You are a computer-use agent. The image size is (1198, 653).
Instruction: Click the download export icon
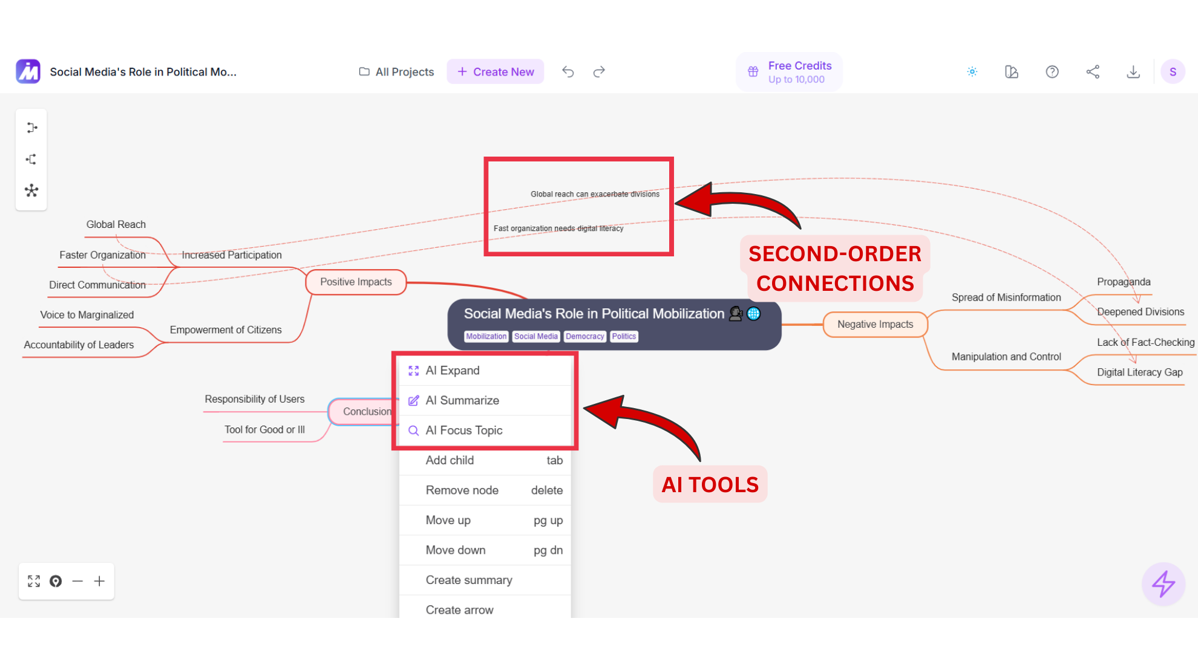[x=1133, y=72]
